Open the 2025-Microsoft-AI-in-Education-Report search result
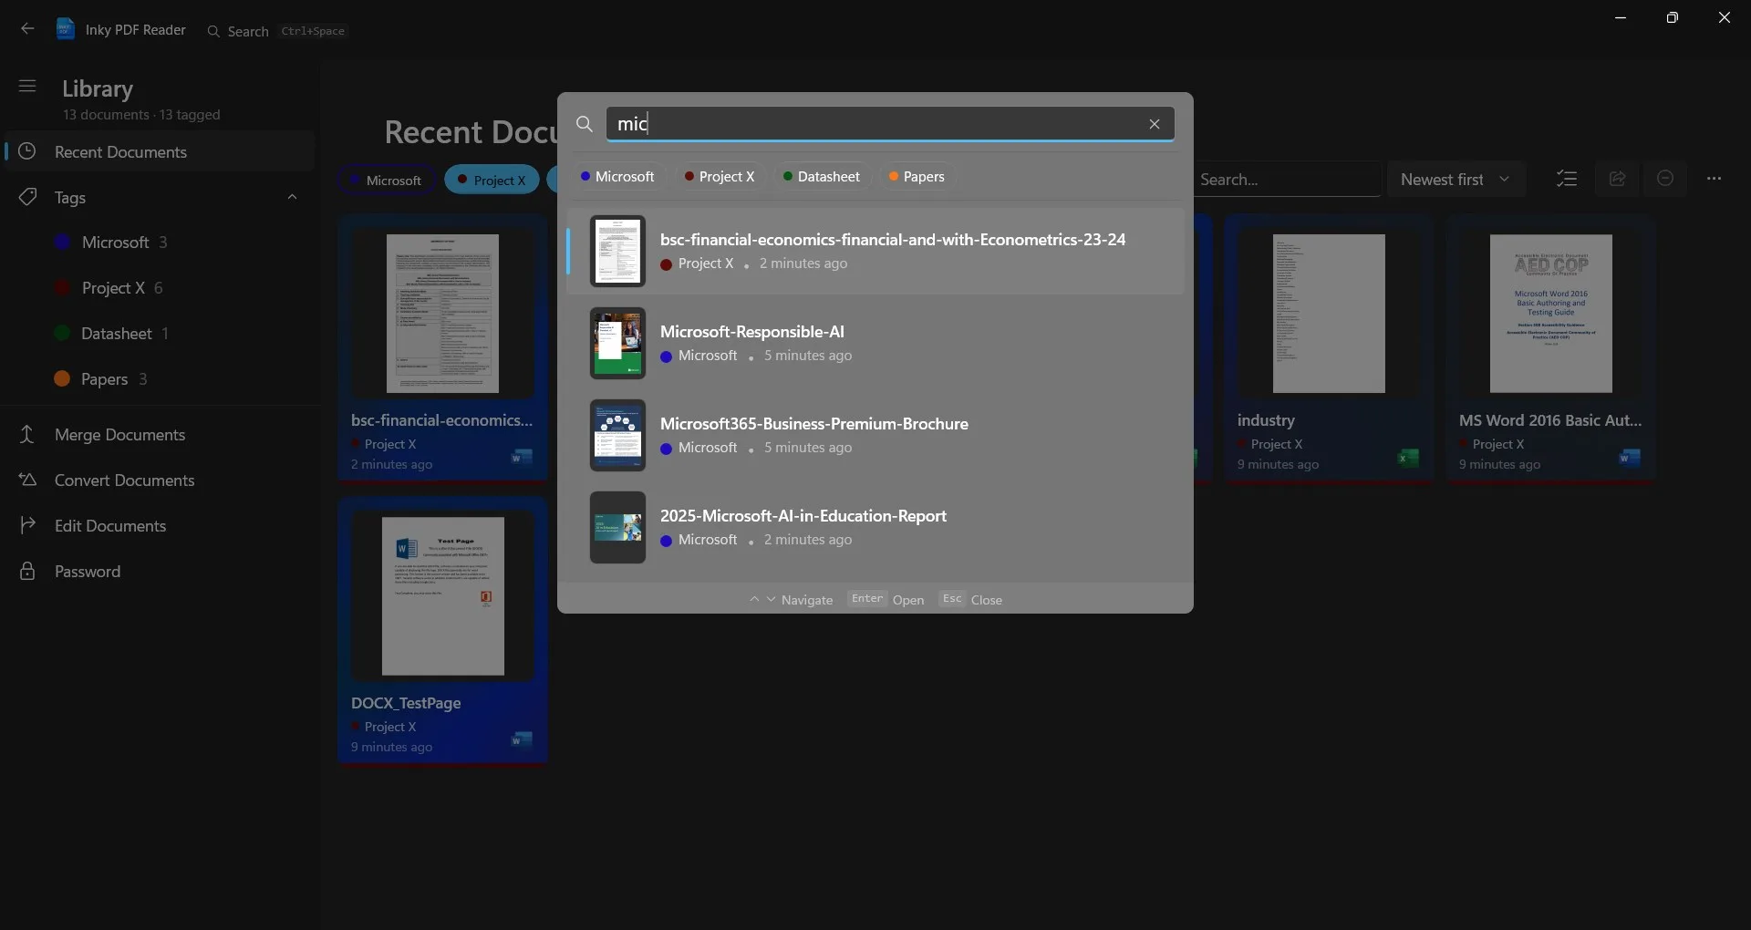 875,528
